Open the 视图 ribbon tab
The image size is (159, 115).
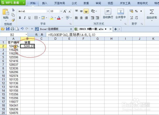coord(110,3)
